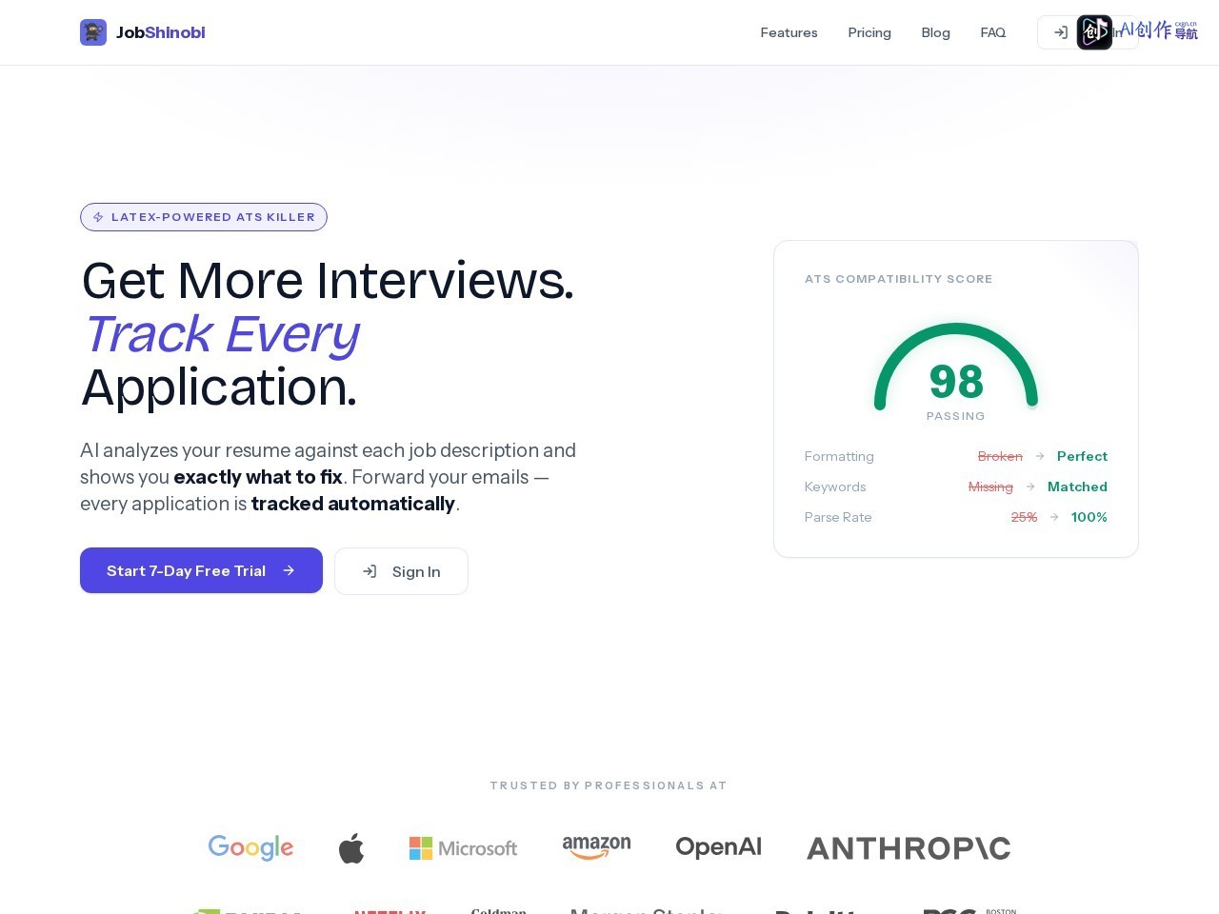The width and height of the screenshot is (1219, 914).
Task: Click the lightning icon in LaTeX-Powered badge
Action: coord(98,217)
